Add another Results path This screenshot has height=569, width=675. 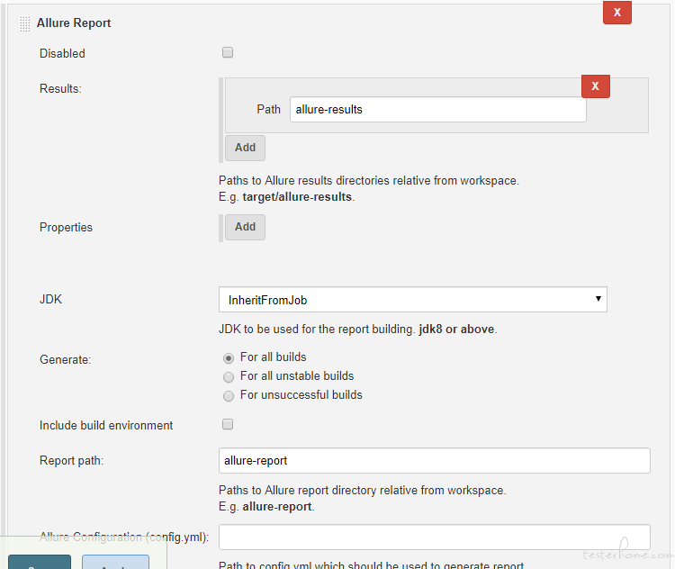click(245, 148)
